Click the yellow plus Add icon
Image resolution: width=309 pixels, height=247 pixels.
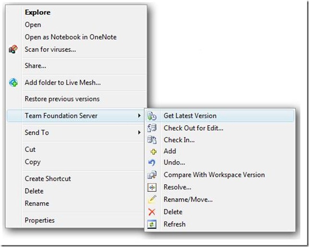click(153, 152)
